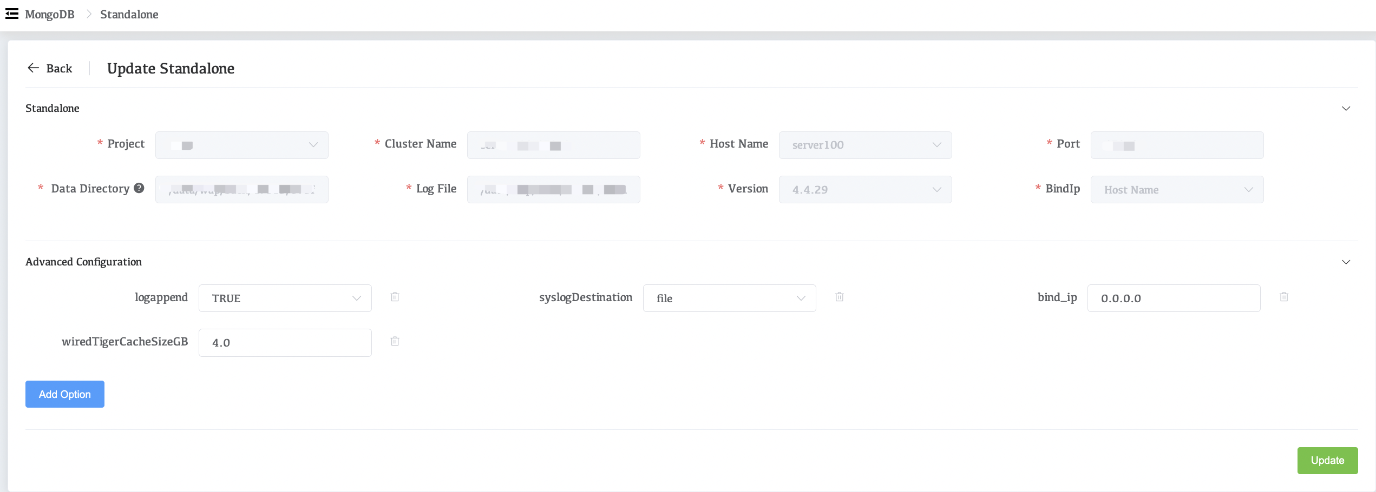Screen dimensions: 1376x492
Task: Open the logappend TRUE dropdown
Action: pos(285,298)
